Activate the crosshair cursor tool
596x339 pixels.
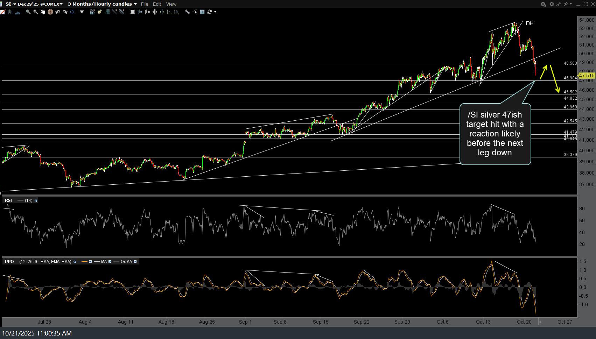[x=50, y=12]
